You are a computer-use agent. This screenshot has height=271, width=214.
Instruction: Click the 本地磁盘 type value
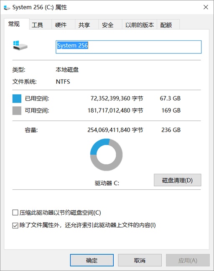(67, 70)
